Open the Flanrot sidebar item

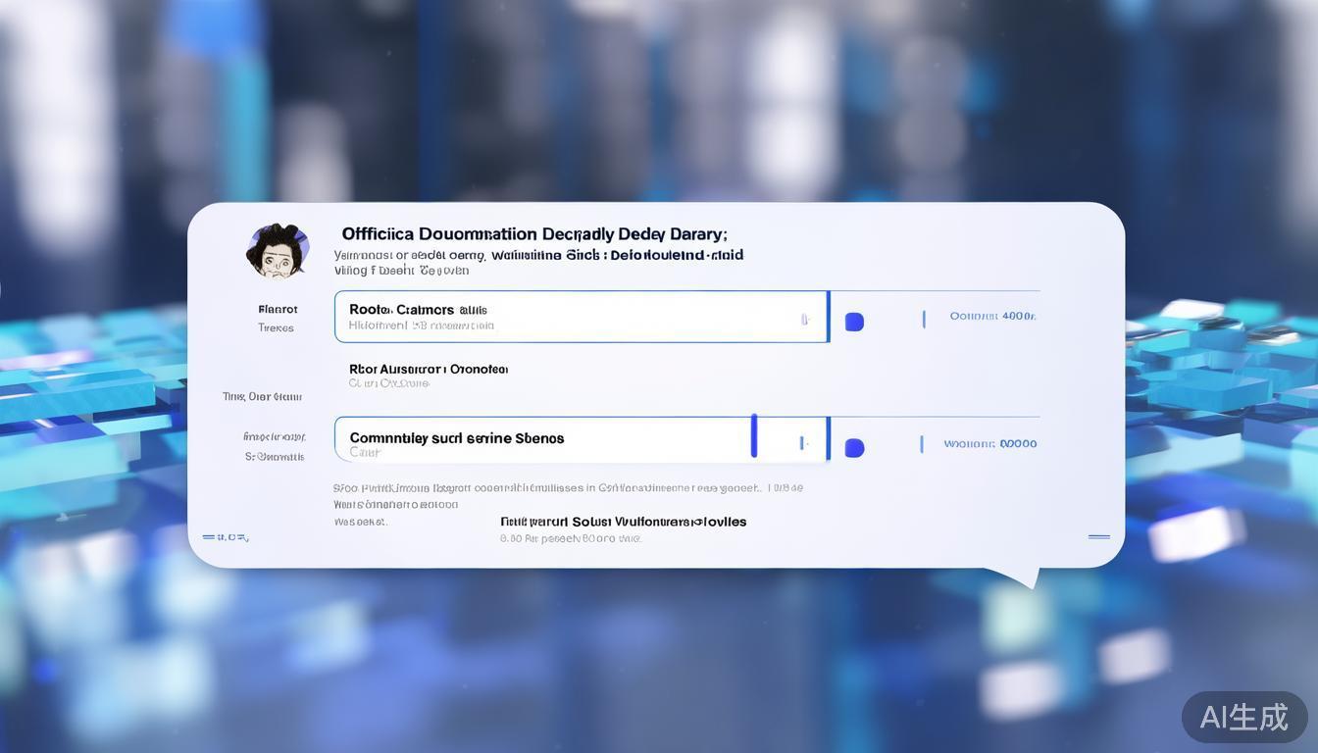point(278,309)
